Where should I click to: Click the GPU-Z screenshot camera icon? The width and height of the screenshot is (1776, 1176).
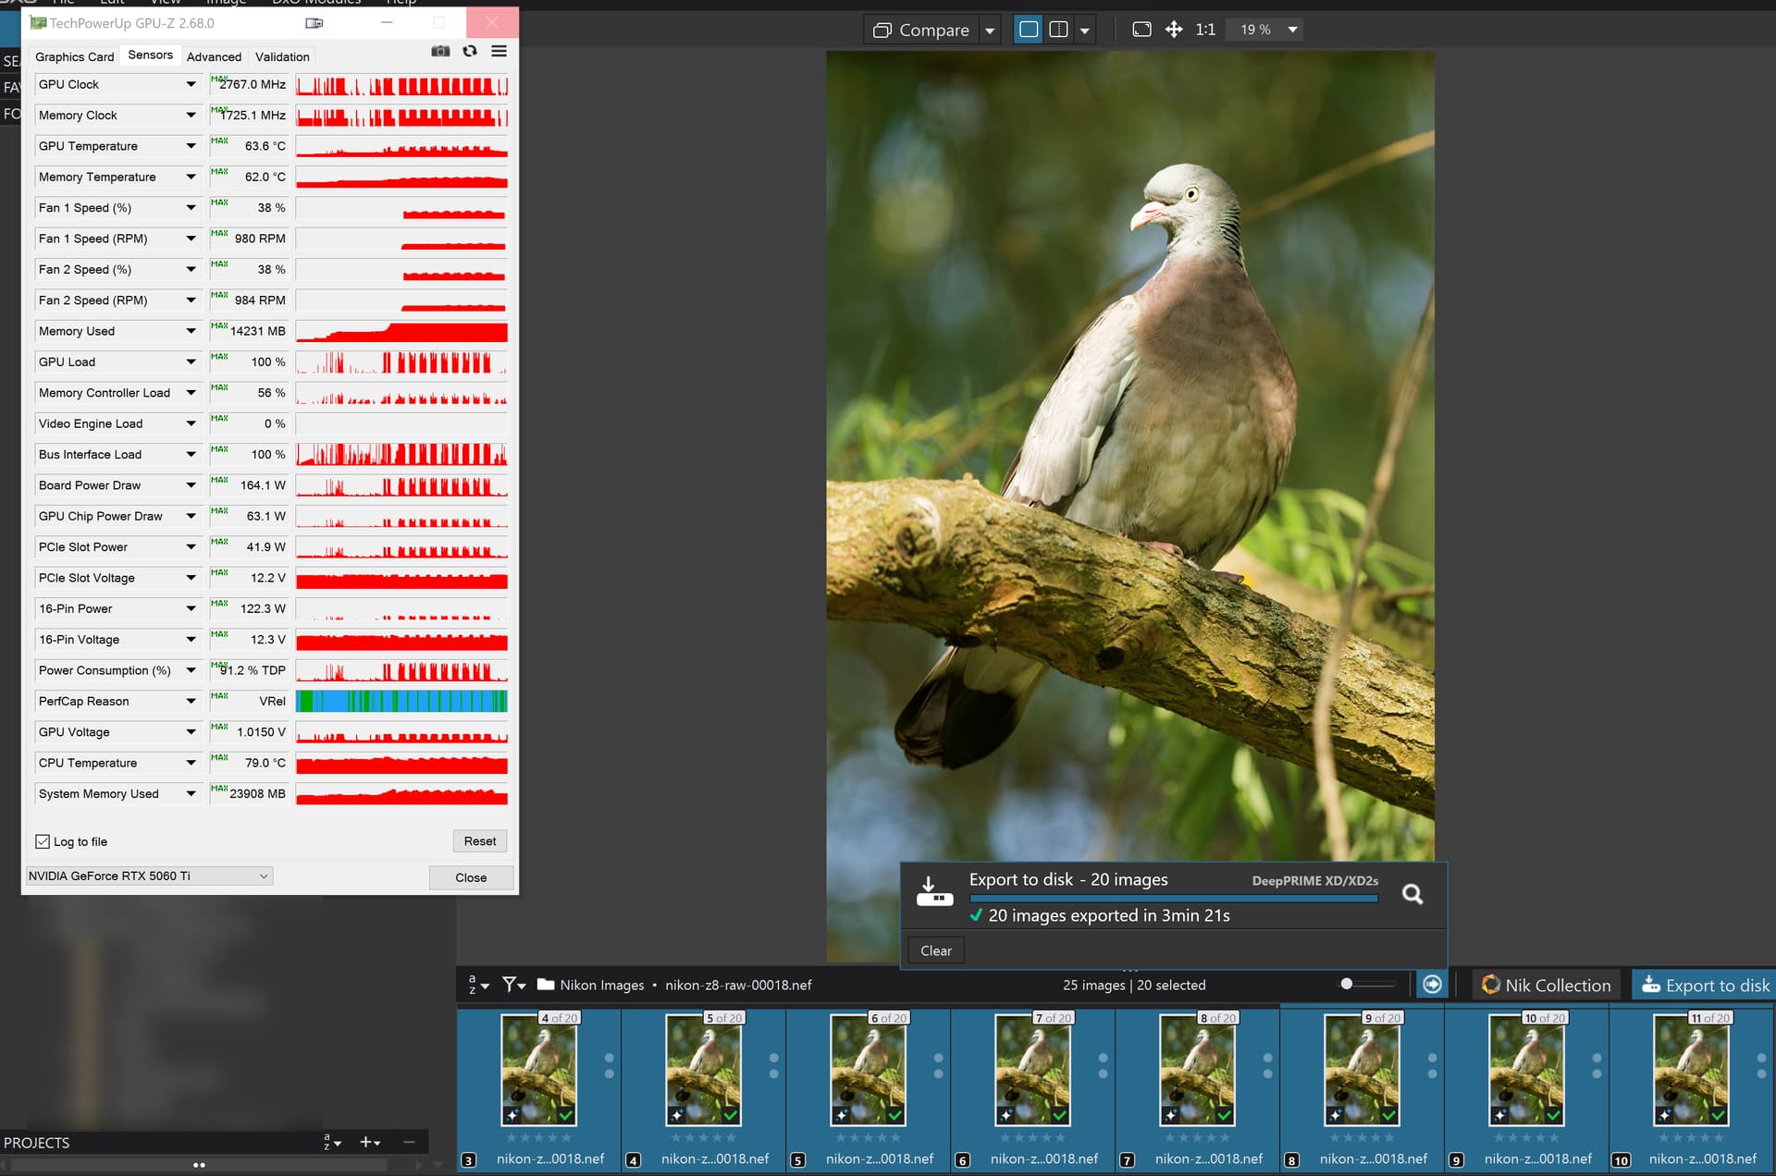point(440,52)
